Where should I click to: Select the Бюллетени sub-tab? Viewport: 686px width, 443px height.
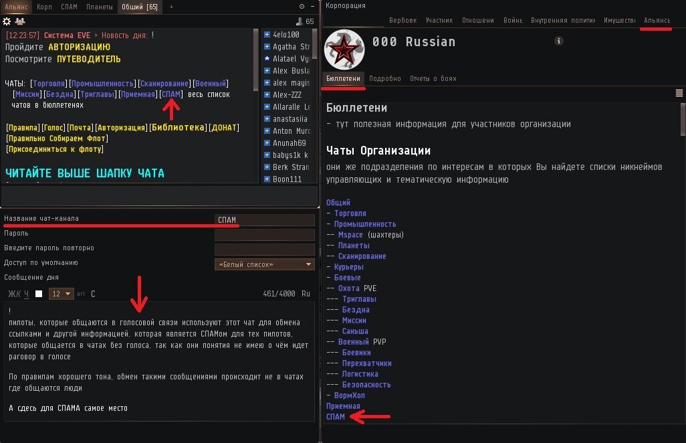click(x=343, y=78)
